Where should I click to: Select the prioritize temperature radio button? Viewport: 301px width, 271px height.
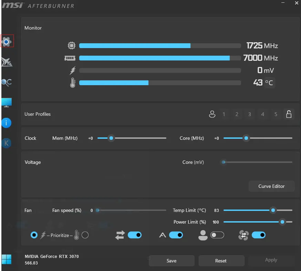click(x=85, y=235)
